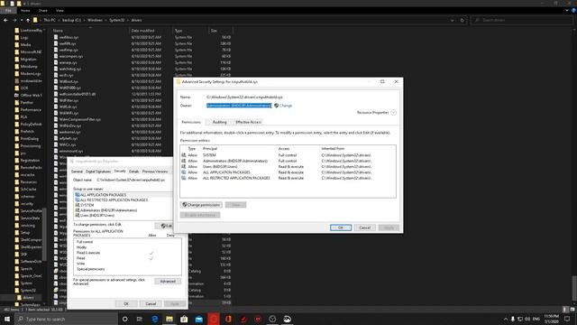Open the Home ribbon tab
The height and width of the screenshot is (325, 577).
(x=25, y=11)
